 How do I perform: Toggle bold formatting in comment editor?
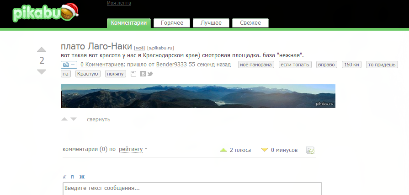coord(82,177)
